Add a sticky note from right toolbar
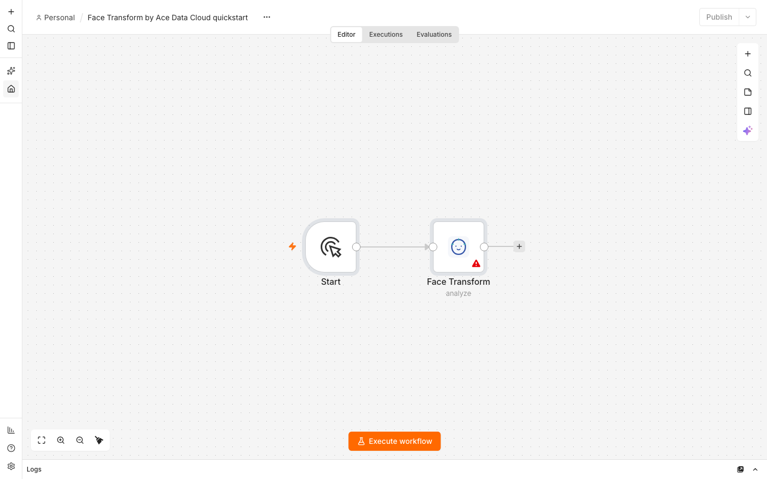This screenshot has width=767, height=479. point(748,92)
